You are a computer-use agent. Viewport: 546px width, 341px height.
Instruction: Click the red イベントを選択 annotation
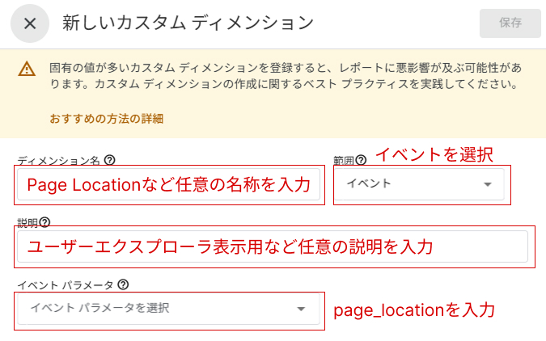(x=434, y=154)
